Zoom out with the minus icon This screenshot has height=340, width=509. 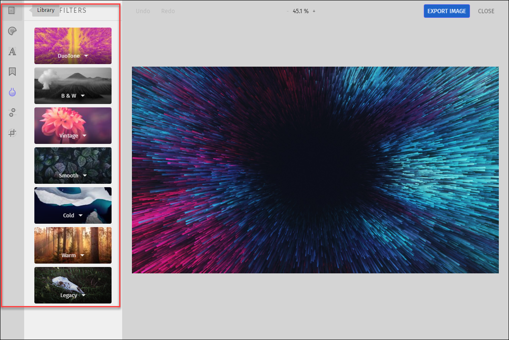coord(288,11)
